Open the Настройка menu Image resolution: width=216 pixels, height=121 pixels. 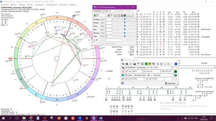63,4
